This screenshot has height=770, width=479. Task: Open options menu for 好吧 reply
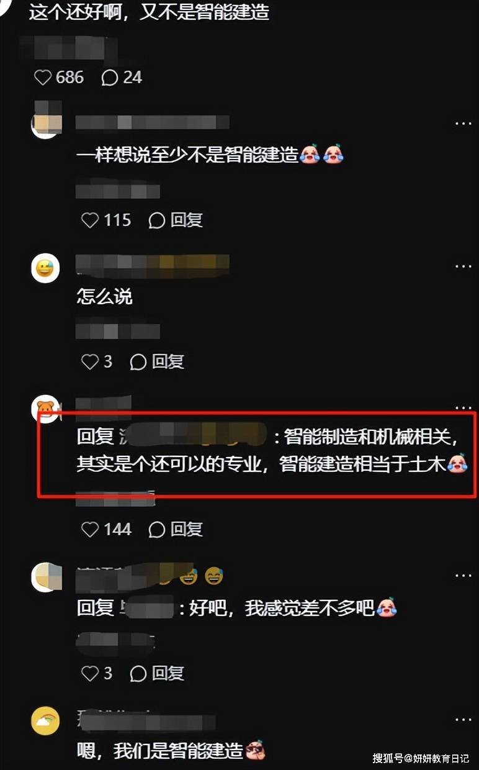[463, 576]
